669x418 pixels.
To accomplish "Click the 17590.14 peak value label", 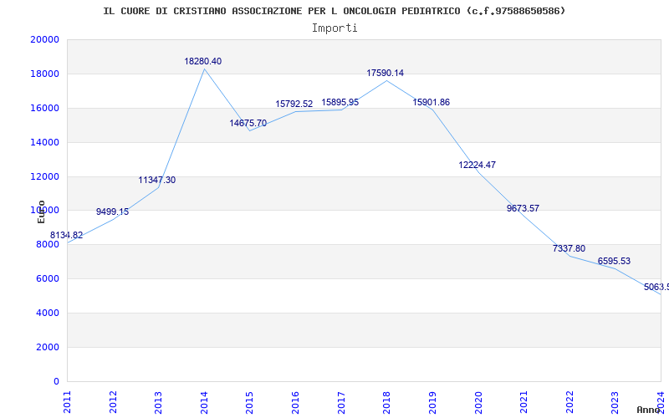I will pos(385,73).
